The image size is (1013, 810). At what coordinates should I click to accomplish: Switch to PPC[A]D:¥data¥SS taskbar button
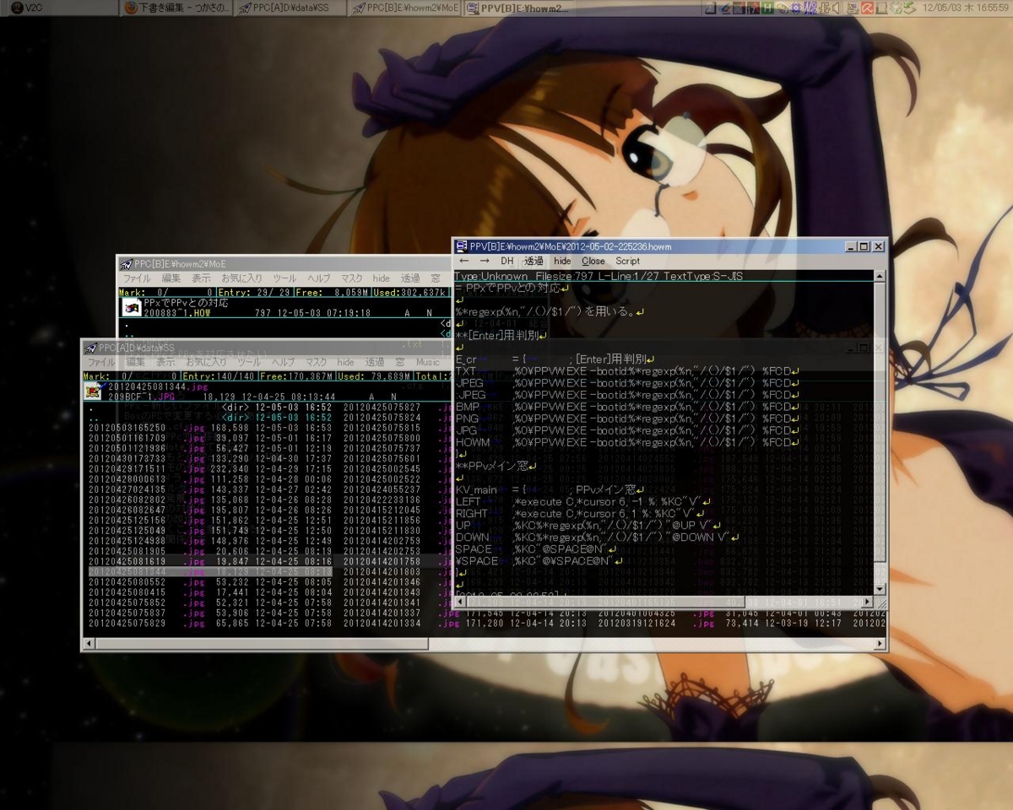pyautogui.click(x=291, y=8)
